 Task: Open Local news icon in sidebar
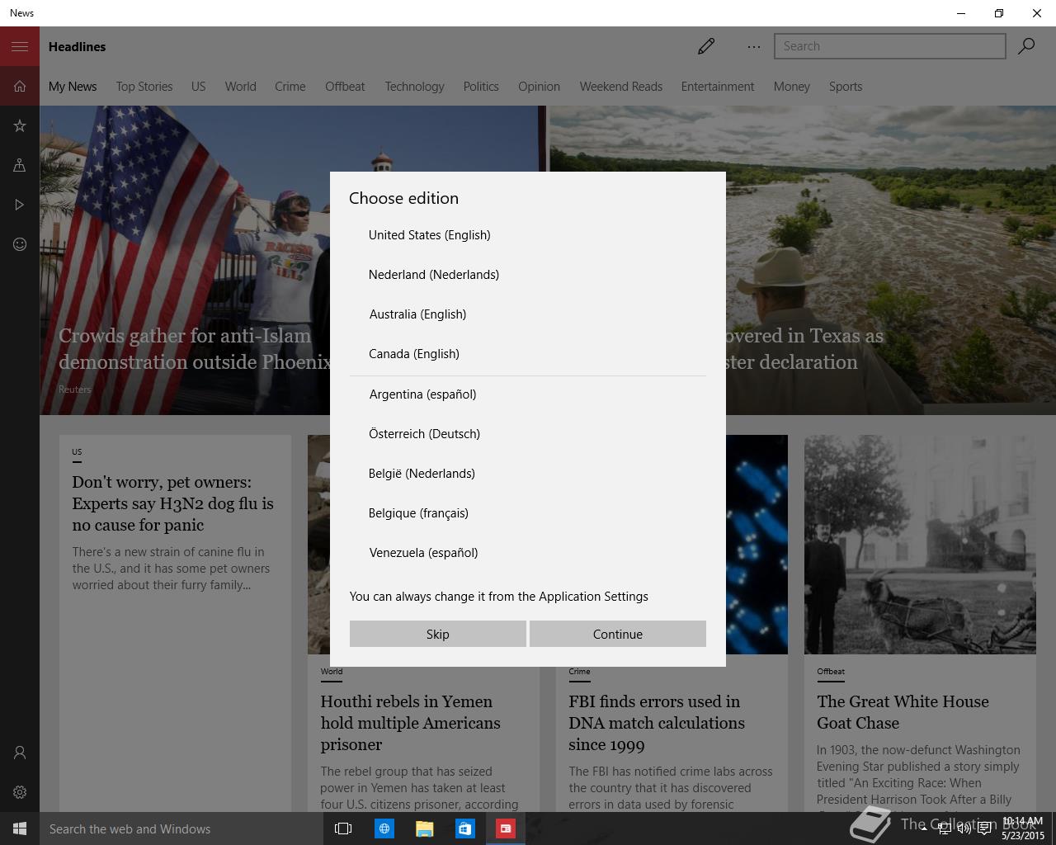[20, 165]
